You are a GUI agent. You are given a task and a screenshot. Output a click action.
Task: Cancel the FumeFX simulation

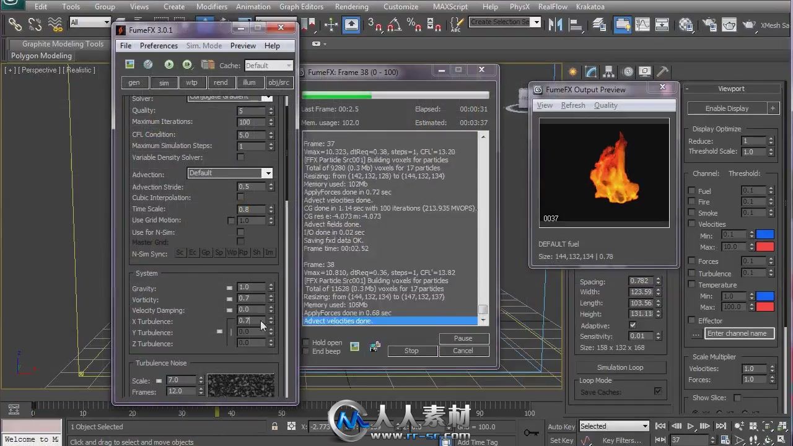pyautogui.click(x=463, y=351)
